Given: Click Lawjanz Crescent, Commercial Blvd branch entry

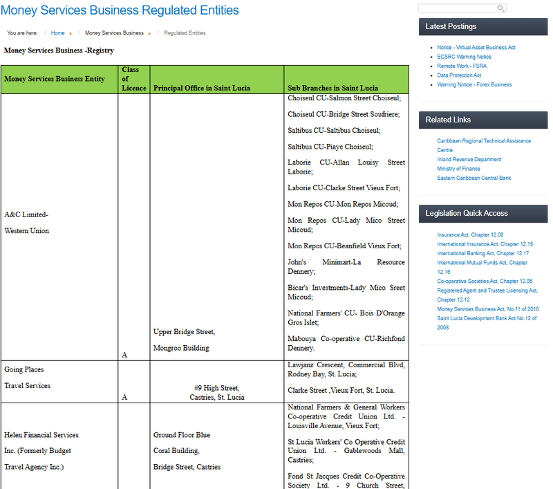Looking at the screenshot, I should [x=346, y=369].
